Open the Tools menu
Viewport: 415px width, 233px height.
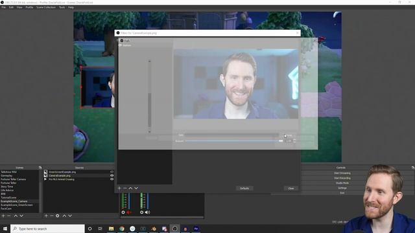[x=62, y=7]
